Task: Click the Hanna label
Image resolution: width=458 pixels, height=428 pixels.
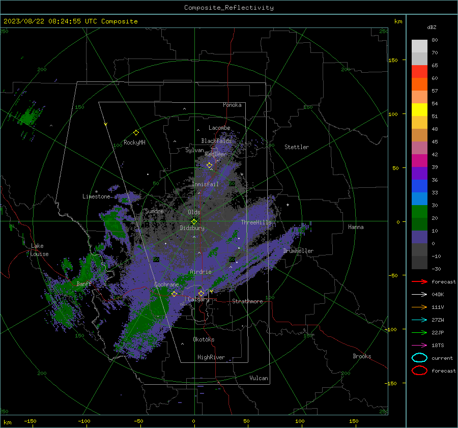Action: (356, 227)
